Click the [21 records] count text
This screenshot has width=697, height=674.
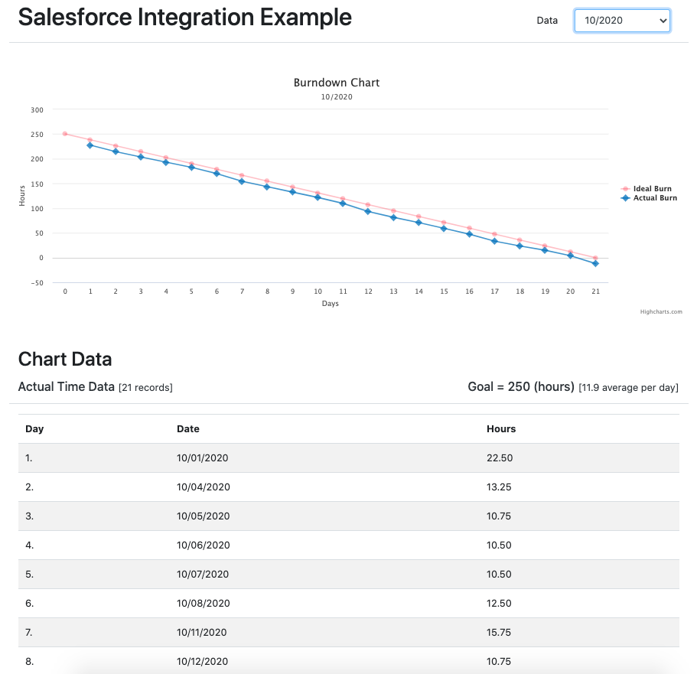(145, 388)
